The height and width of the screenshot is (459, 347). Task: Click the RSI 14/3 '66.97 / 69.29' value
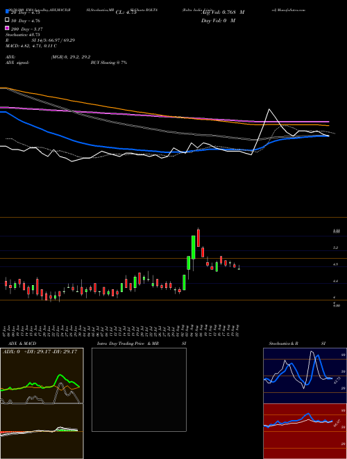coord(60,40)
